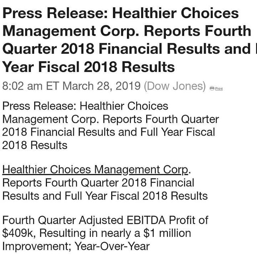Click 2018 Financial Results and Full Year Fiscal
Viewport: 257px width, 257px height.
108,132
